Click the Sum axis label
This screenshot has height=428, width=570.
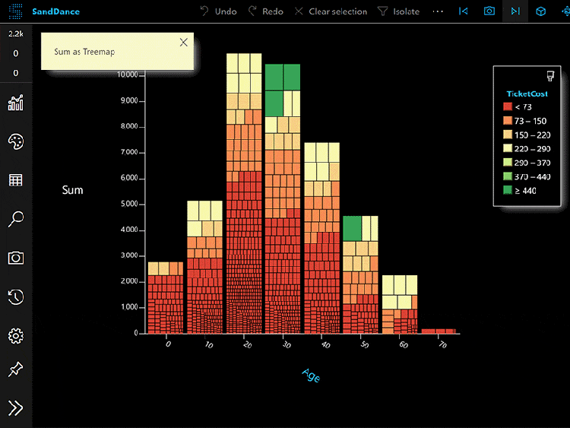coord(72,190)
